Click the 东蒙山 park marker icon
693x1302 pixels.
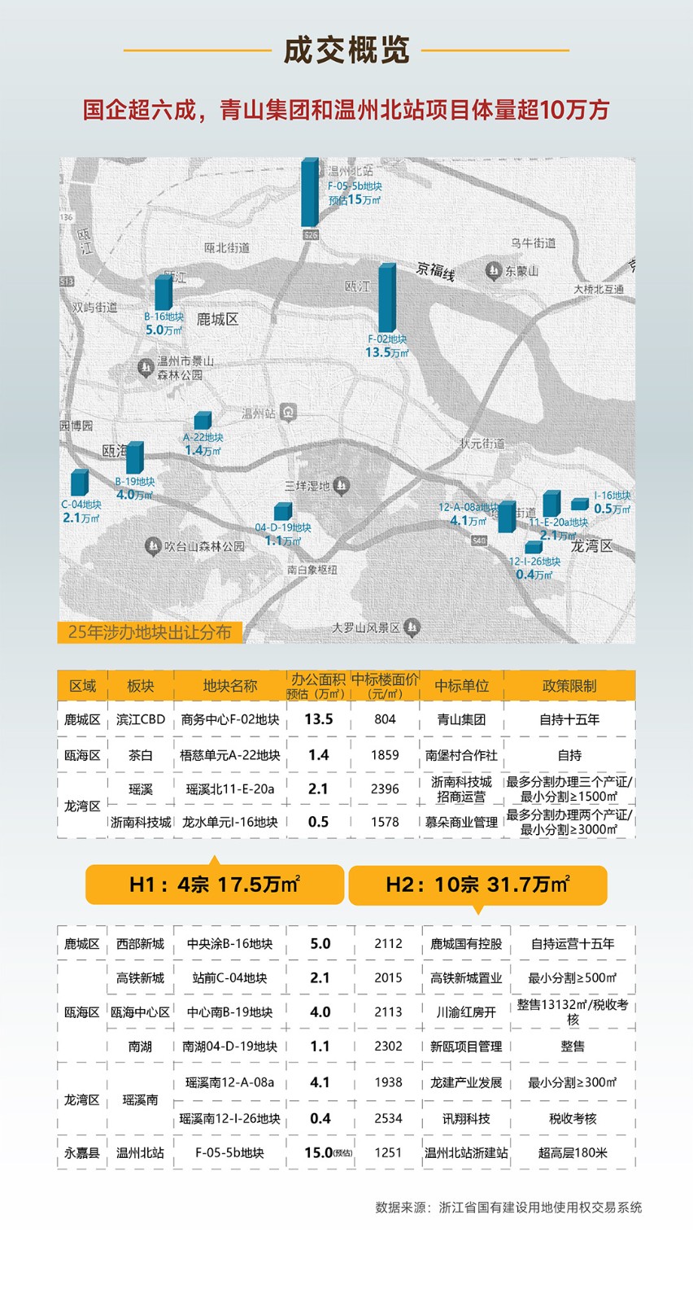493,270
